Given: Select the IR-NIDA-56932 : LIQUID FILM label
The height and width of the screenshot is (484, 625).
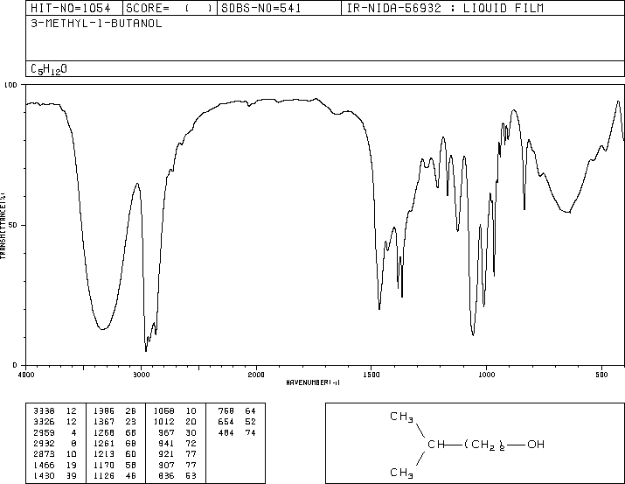Looking at the screenshot, I should 444,8.
